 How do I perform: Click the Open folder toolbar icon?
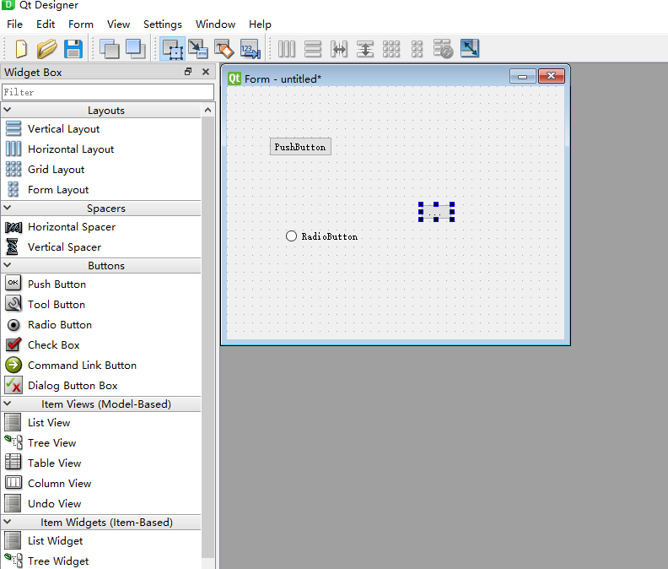(x=47, y=49)
